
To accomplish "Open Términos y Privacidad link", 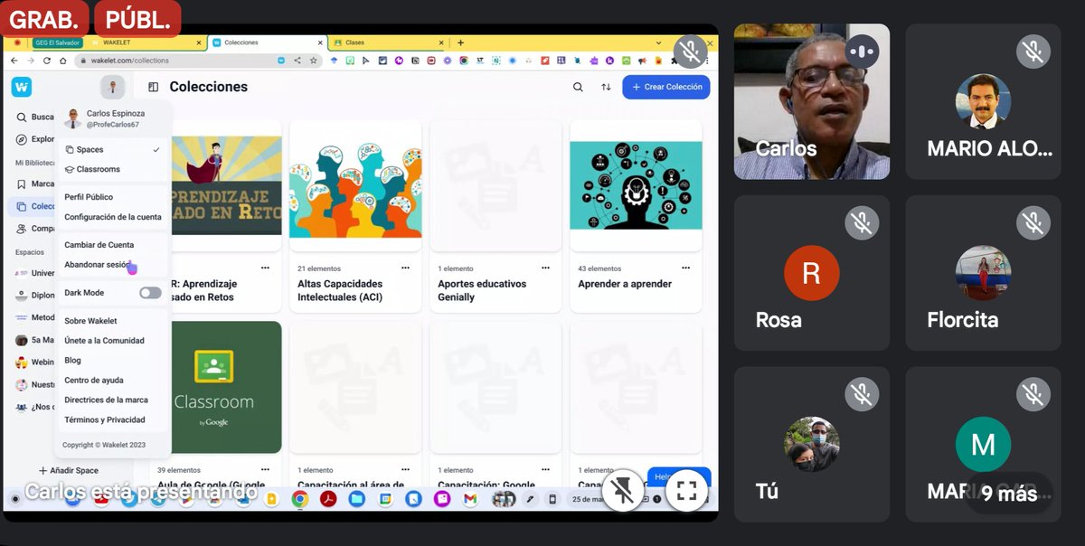I will click(x=104, y=419).
